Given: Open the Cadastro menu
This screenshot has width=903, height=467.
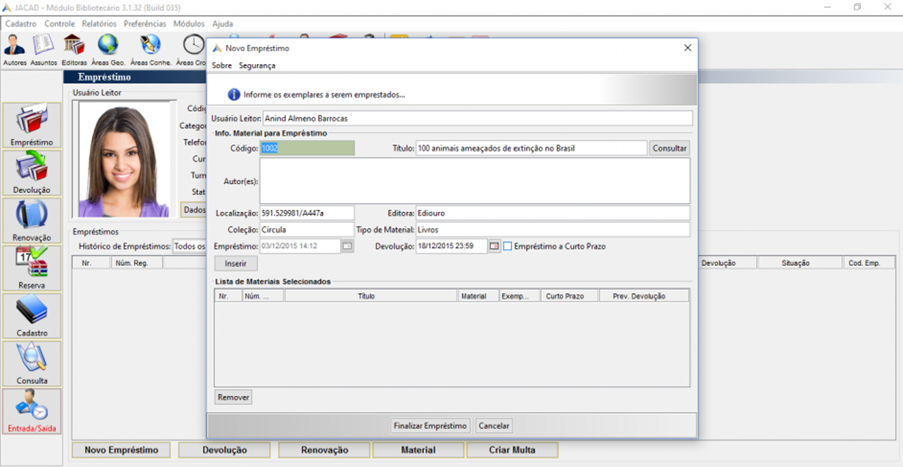Looking at the screenshot, I should pos(21,24).
